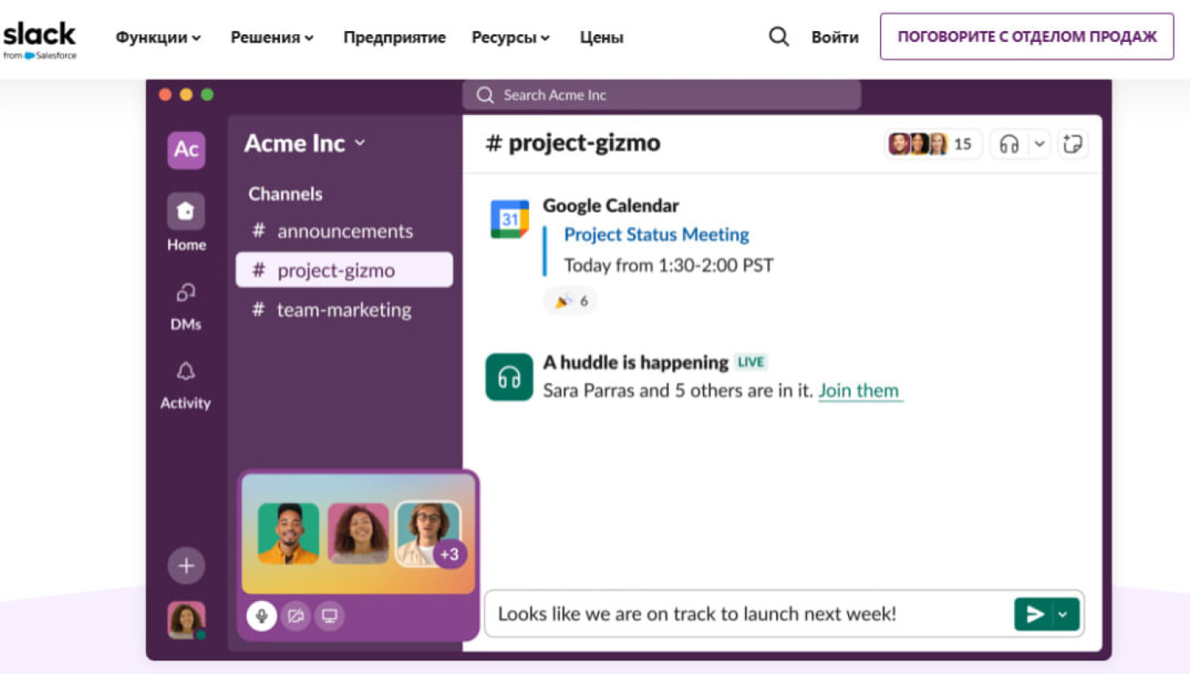Select the team-marketing channel
1190x674 pixels.
click(x=344, y=310)
